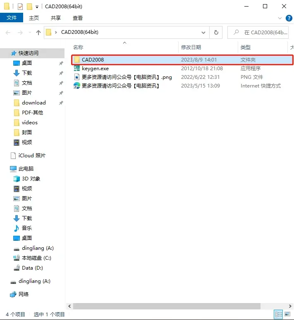Open 快速访问 in the navigation pane

pos(29,53)
